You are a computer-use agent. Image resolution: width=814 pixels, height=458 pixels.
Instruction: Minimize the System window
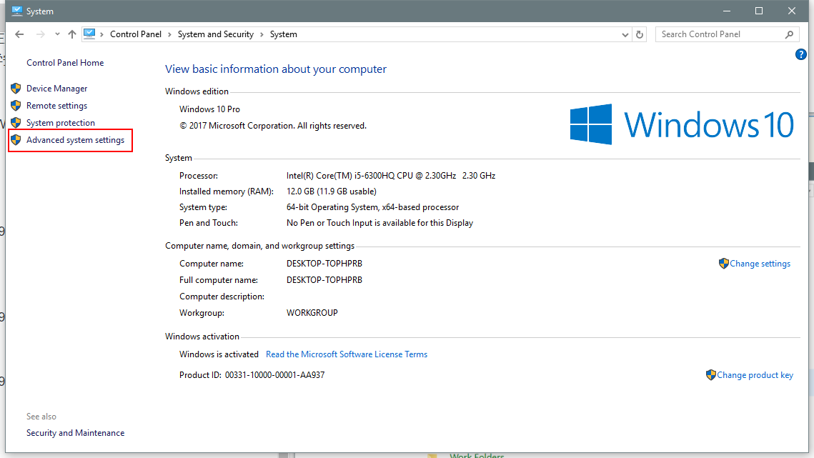point(727,11)
